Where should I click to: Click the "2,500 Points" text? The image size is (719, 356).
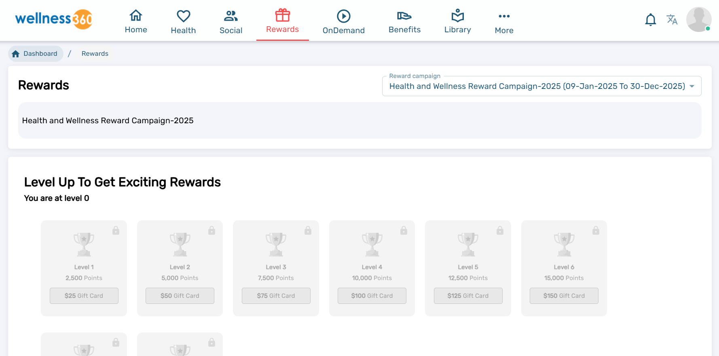point(84,278)
